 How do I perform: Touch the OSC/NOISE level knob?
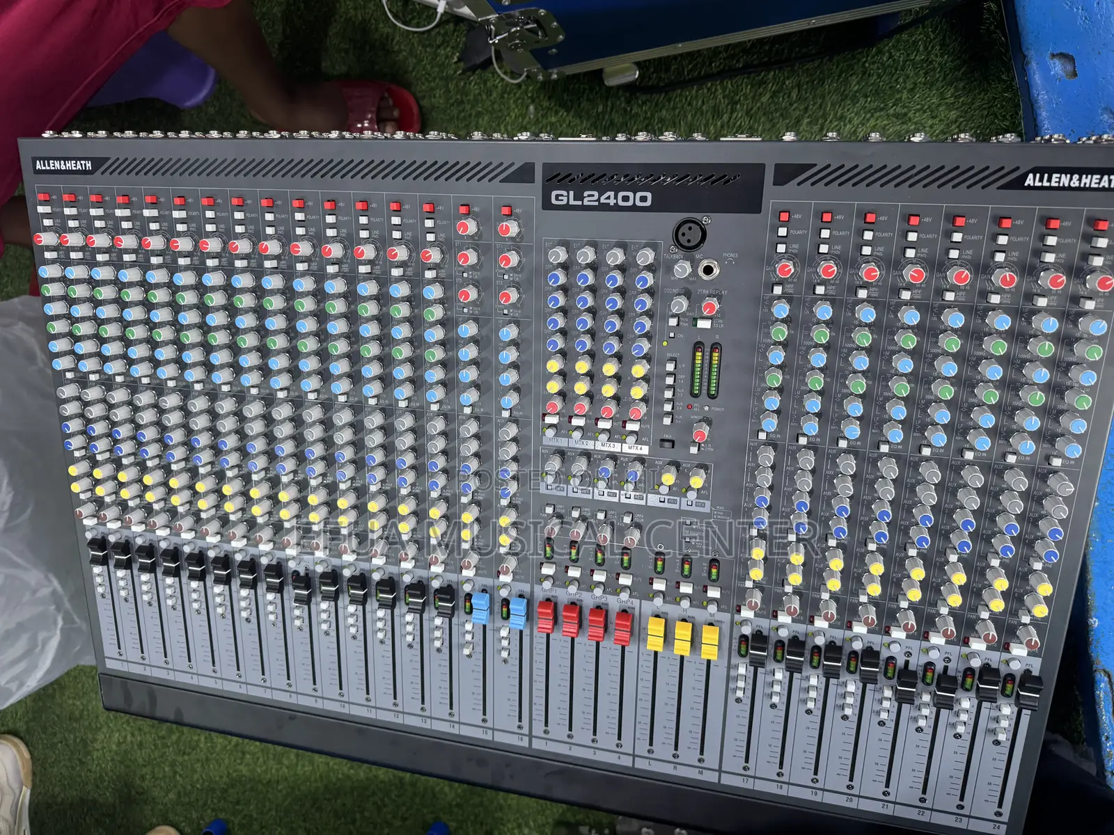pyautogui.click(x=678, y=304)
